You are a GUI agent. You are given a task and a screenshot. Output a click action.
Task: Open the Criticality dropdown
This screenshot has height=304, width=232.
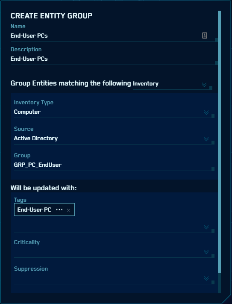(114, 252)
